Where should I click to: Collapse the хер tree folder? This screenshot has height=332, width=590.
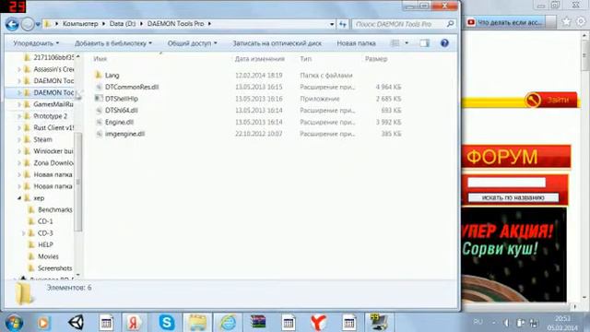click(19, 198)
